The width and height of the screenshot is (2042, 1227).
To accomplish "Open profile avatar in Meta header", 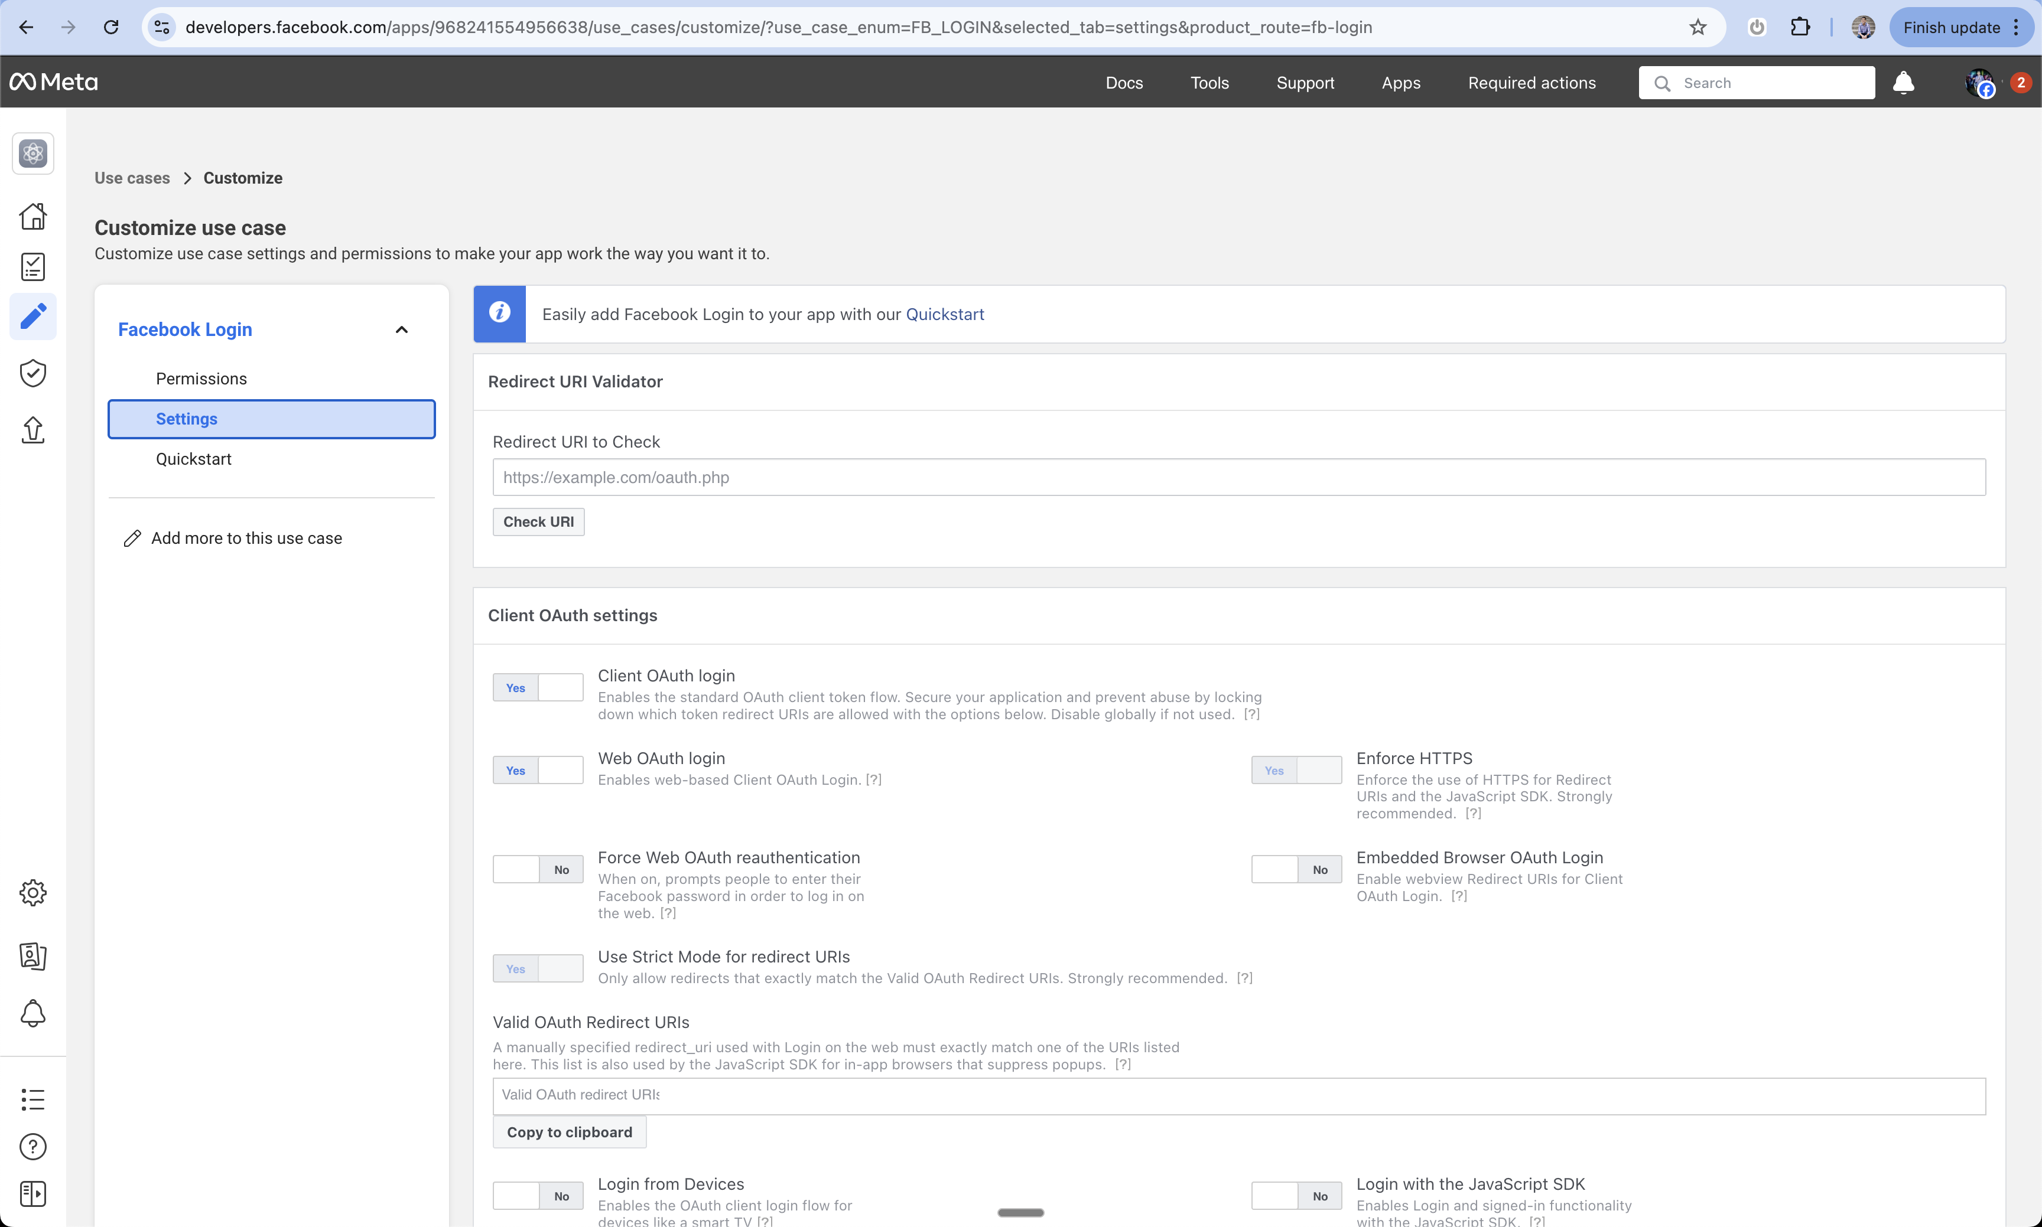I will [x=1979, y=83].
